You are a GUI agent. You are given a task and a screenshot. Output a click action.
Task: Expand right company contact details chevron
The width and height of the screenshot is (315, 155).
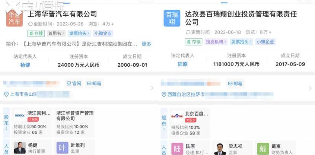click(310, 88)
